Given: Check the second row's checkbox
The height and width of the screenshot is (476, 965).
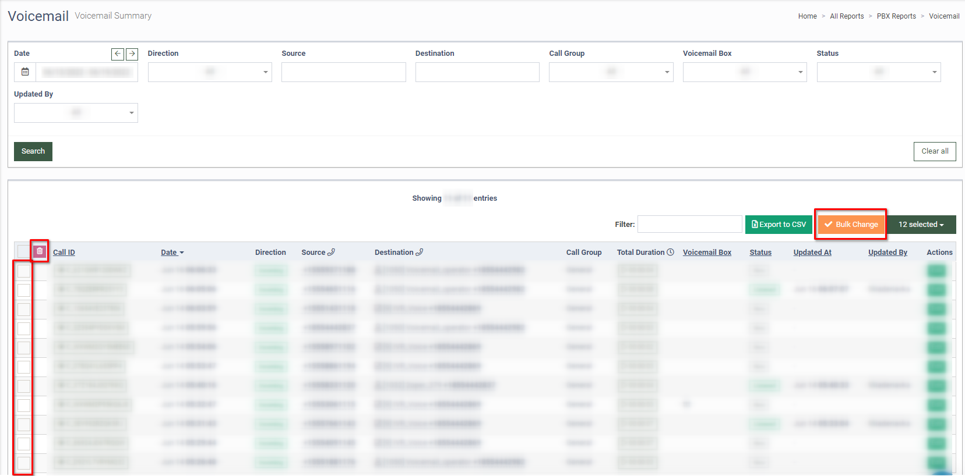Looking at the screenshot, I should click(x=24, y=290).
